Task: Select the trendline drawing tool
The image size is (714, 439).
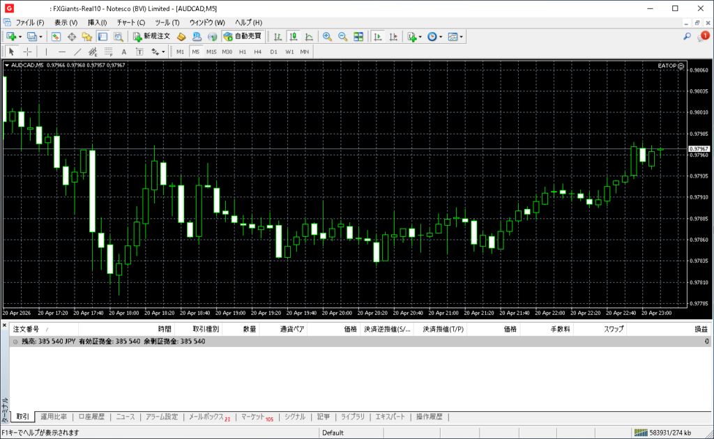Action: pyautogui.click(x=77, y=52)
